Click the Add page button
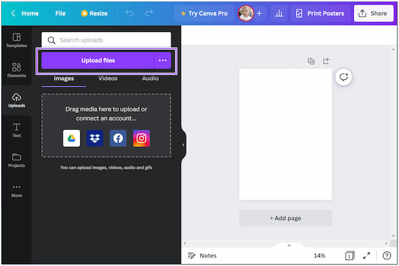 pyautogui.click(x=285, y=218)
